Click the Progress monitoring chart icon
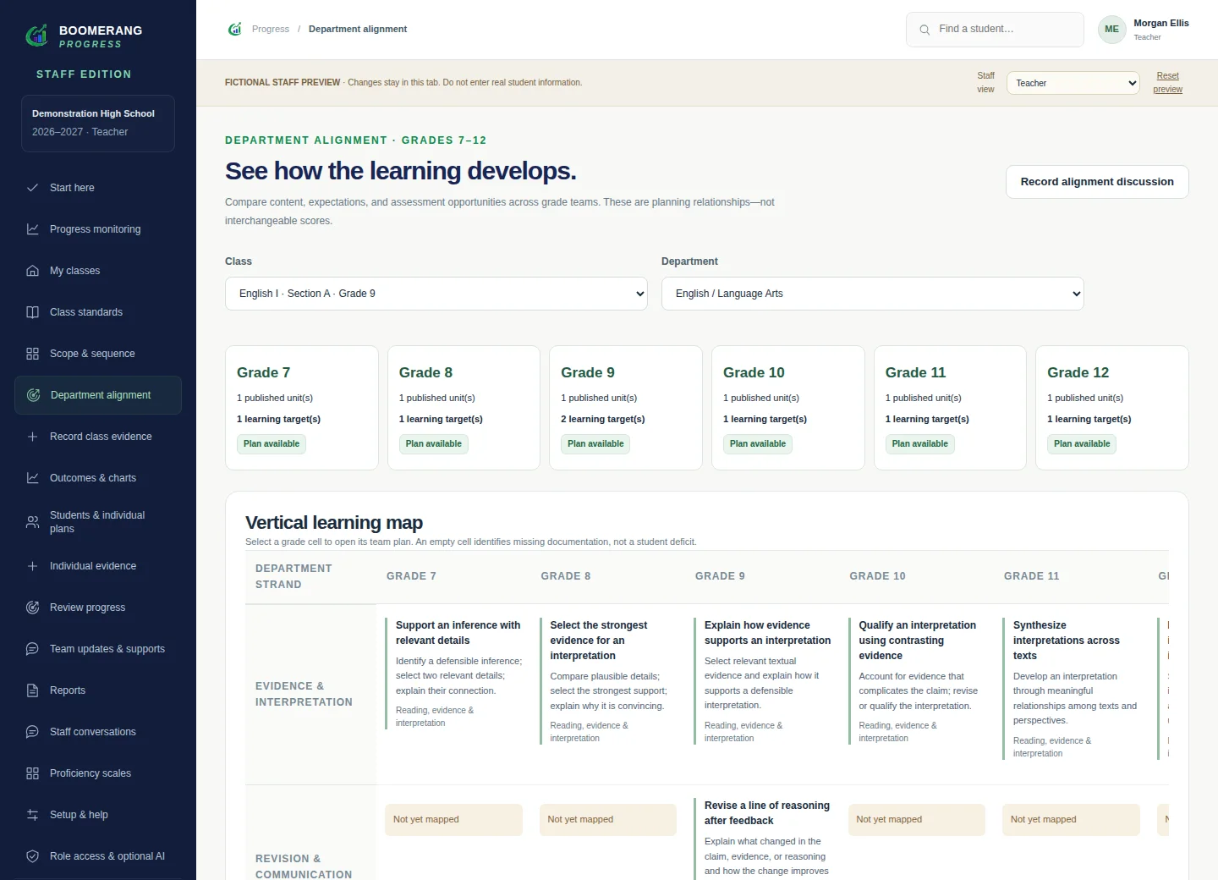1218x880 pixels. tap(32, 229)
